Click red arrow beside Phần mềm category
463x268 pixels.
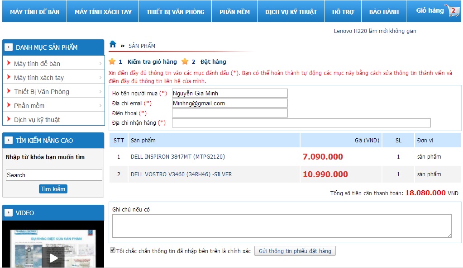coord(9,105)
